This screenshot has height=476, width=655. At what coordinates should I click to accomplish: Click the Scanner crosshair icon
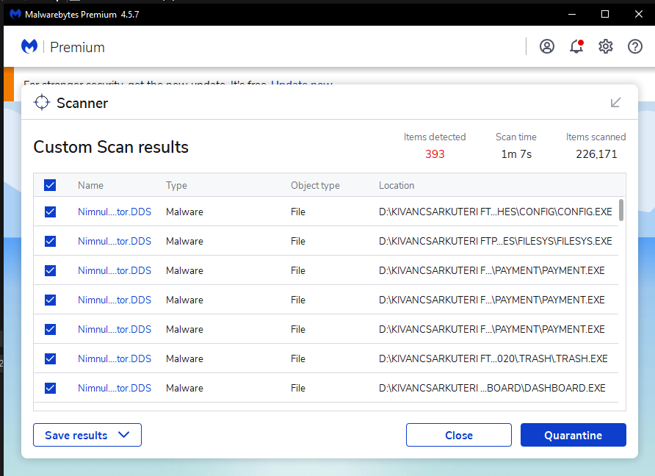click(42, 102)
